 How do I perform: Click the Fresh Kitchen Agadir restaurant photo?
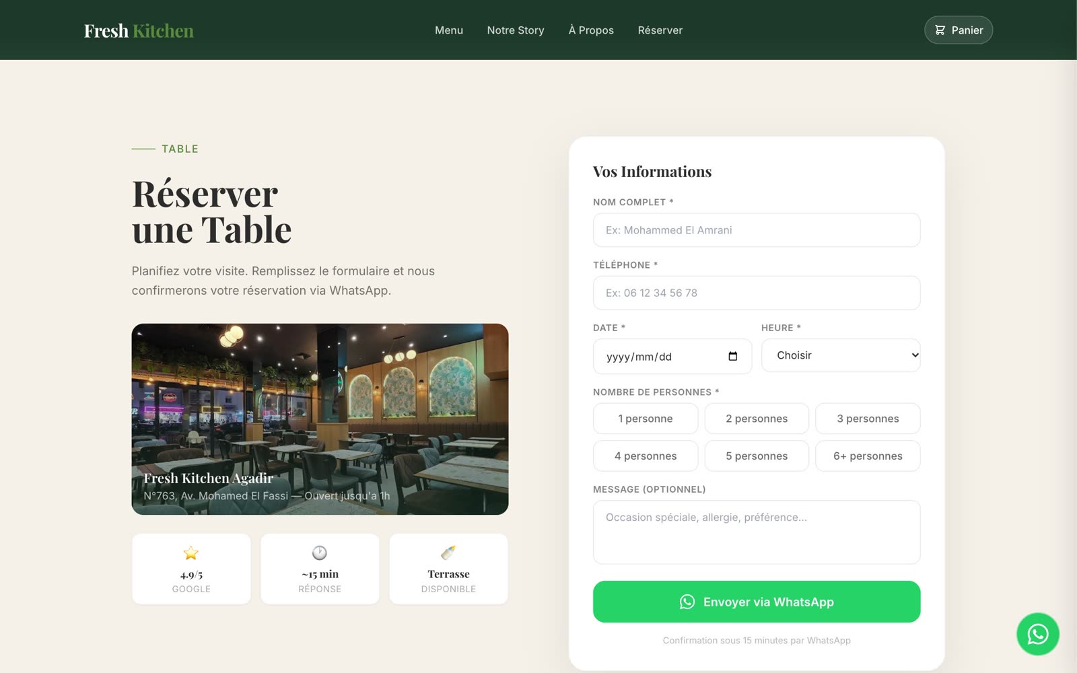coord(320,419)
